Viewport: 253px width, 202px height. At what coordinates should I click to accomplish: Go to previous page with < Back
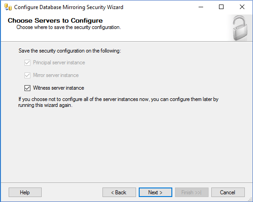pyautogui.click(x=119, y=192)
